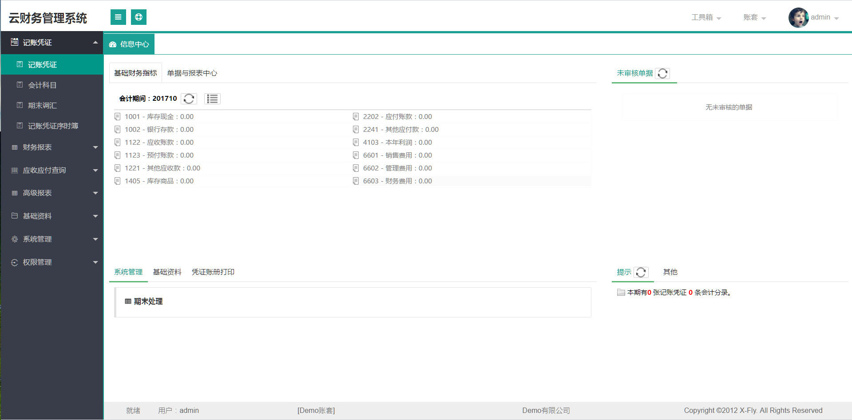
Task: Click the grid icon beside 期末处理
Action: coord(128,301)
